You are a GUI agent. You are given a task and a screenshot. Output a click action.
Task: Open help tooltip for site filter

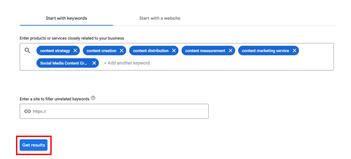pos(93,98)
